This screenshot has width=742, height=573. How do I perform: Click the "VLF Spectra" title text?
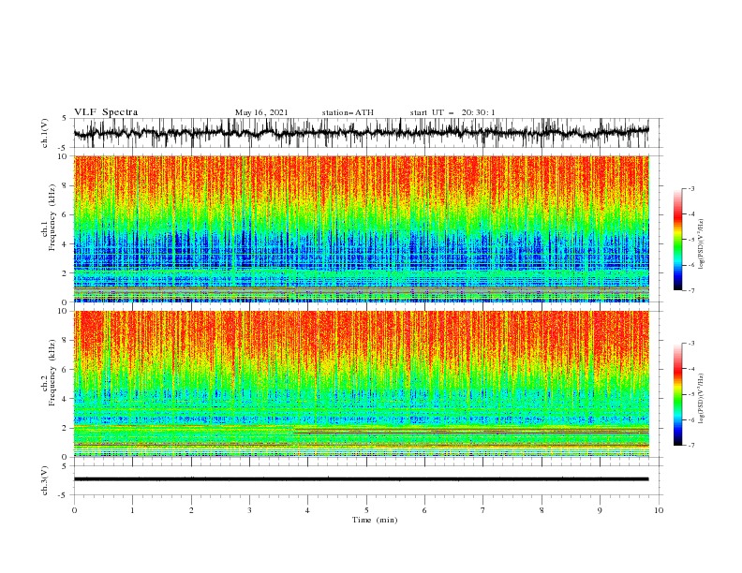pyautogui.click(x=106, y=112)
